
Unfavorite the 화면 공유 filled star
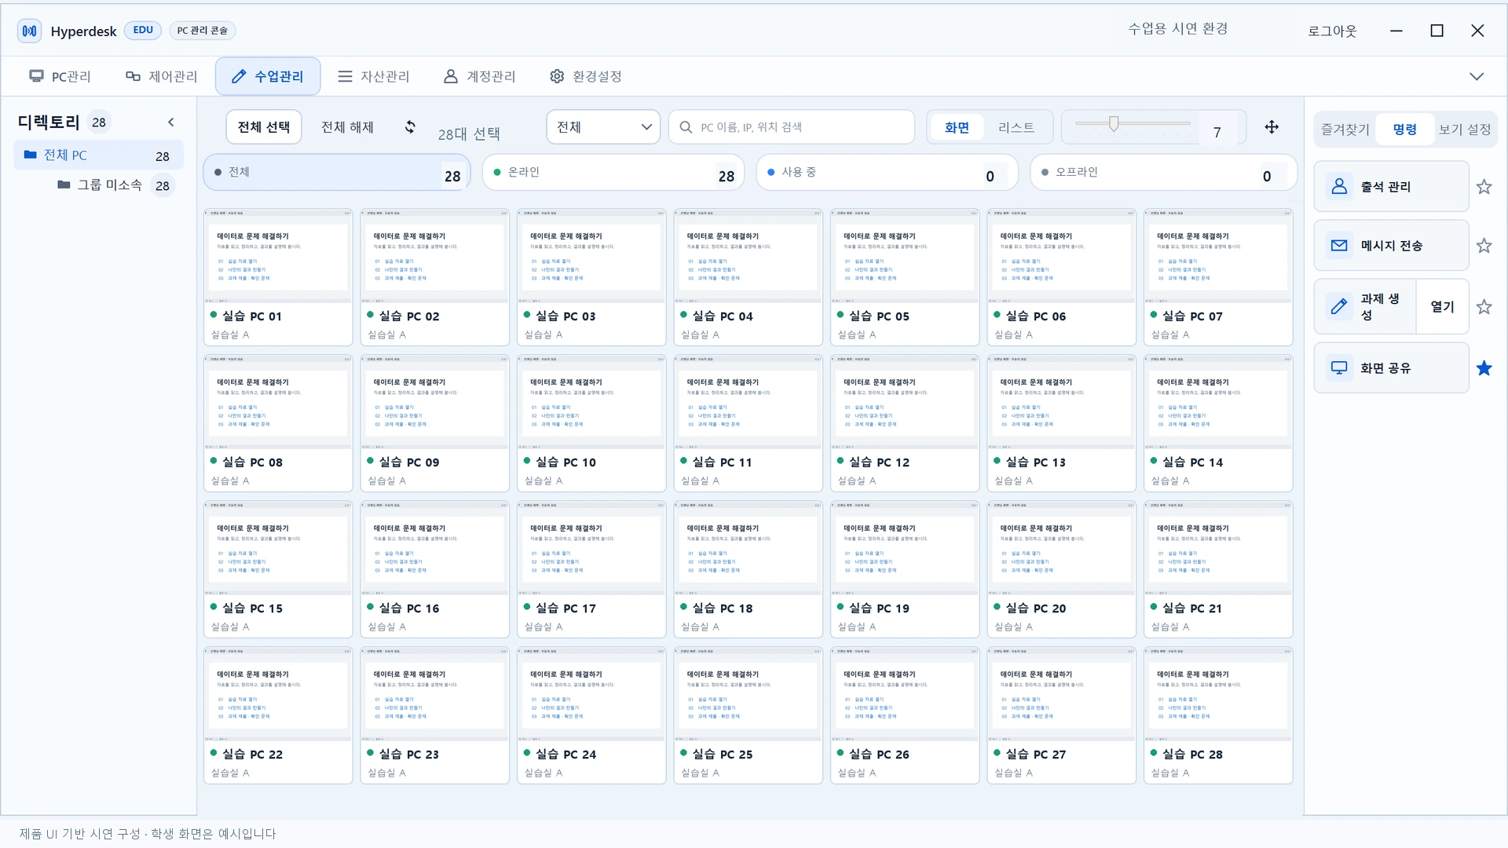(1484, 368)
